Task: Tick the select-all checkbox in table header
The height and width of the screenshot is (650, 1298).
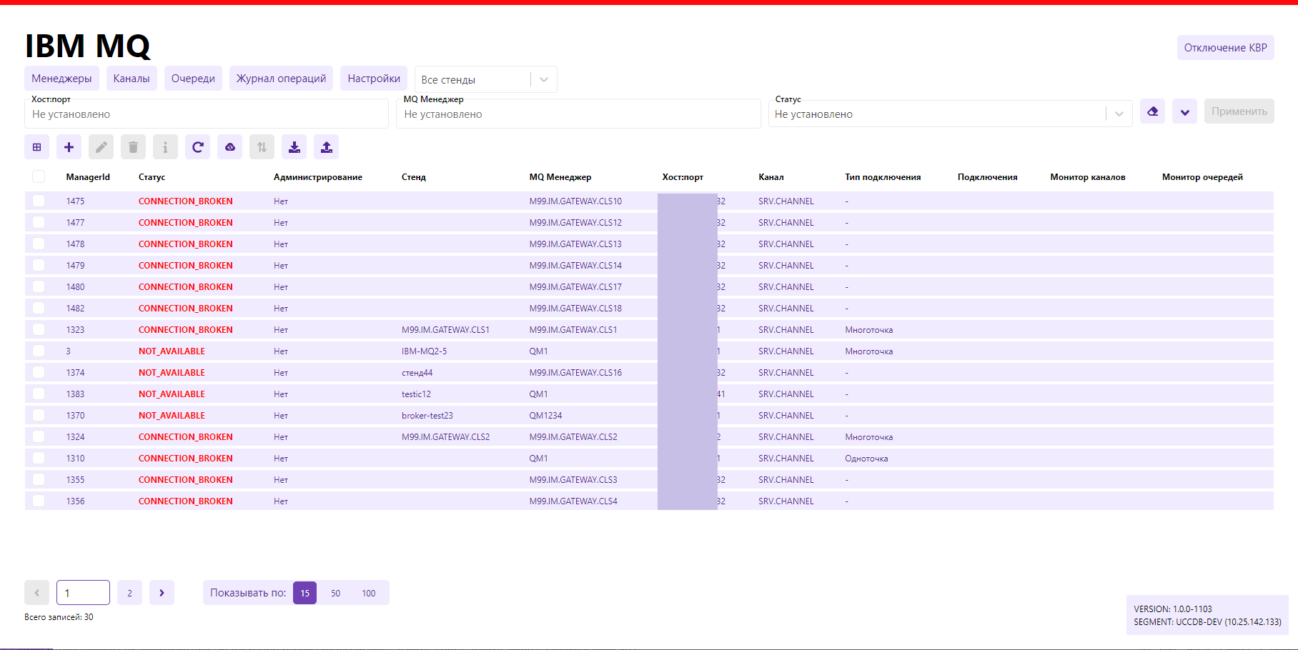Action: point(39,176)
